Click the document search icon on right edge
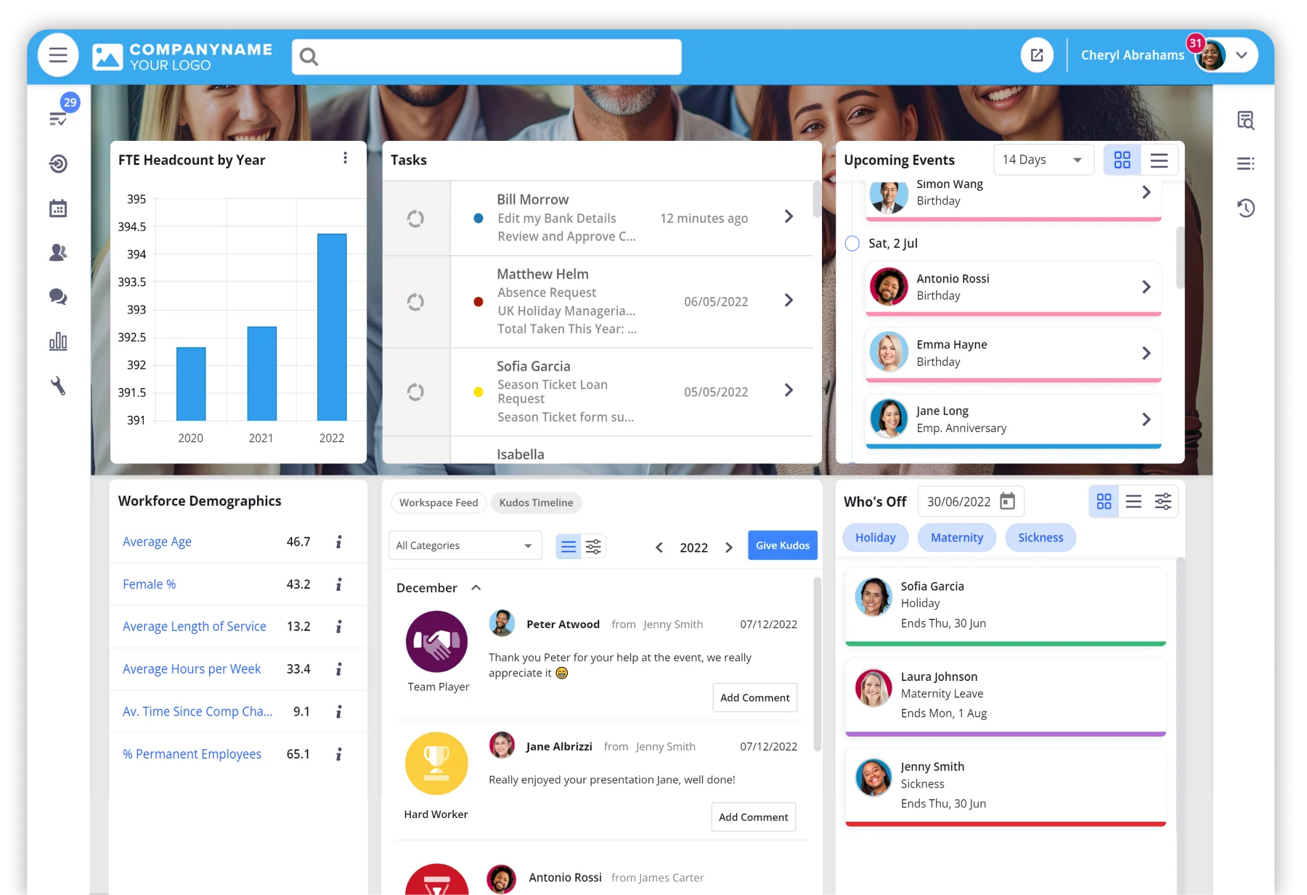1307x895 pixels. tap(1246, 121)
